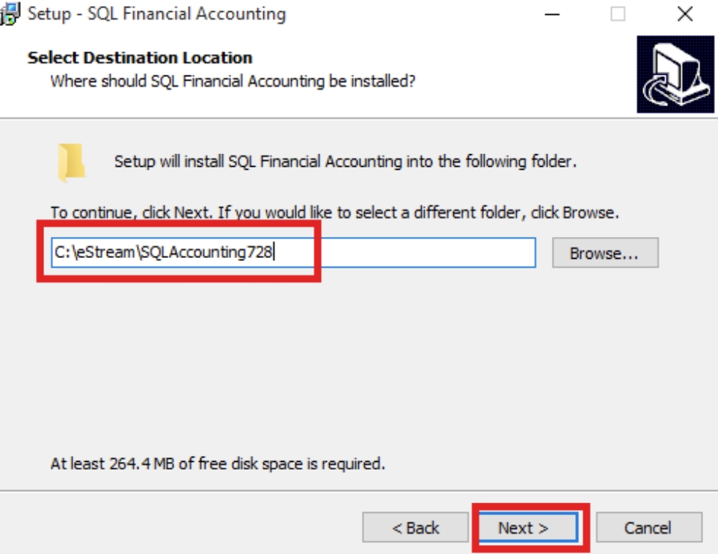Click the 'Setup will install SQL Financial Accounting' message
Viewport: 718px width, 554px height.
tap(345, 161)
